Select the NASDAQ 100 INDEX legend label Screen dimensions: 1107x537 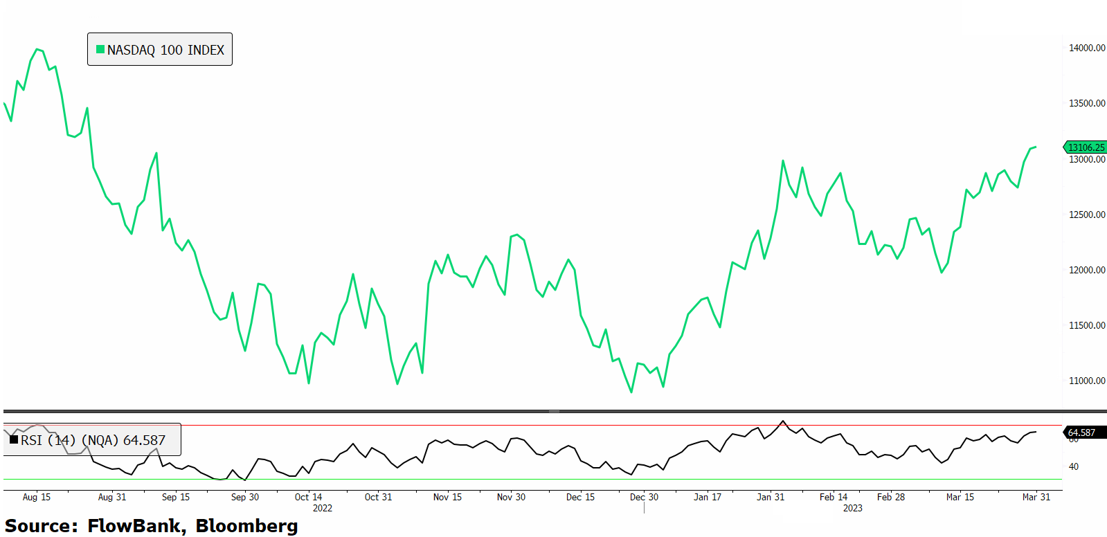coord(165,50)
